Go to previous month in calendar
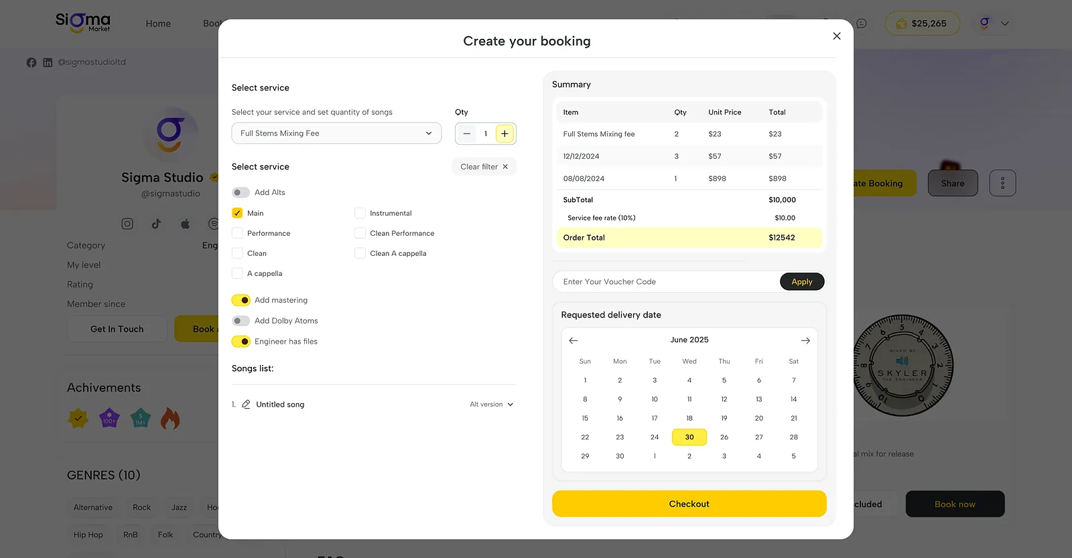Image resolution: width=1072 pixels, height=558 pixels. tap(574, 340)
